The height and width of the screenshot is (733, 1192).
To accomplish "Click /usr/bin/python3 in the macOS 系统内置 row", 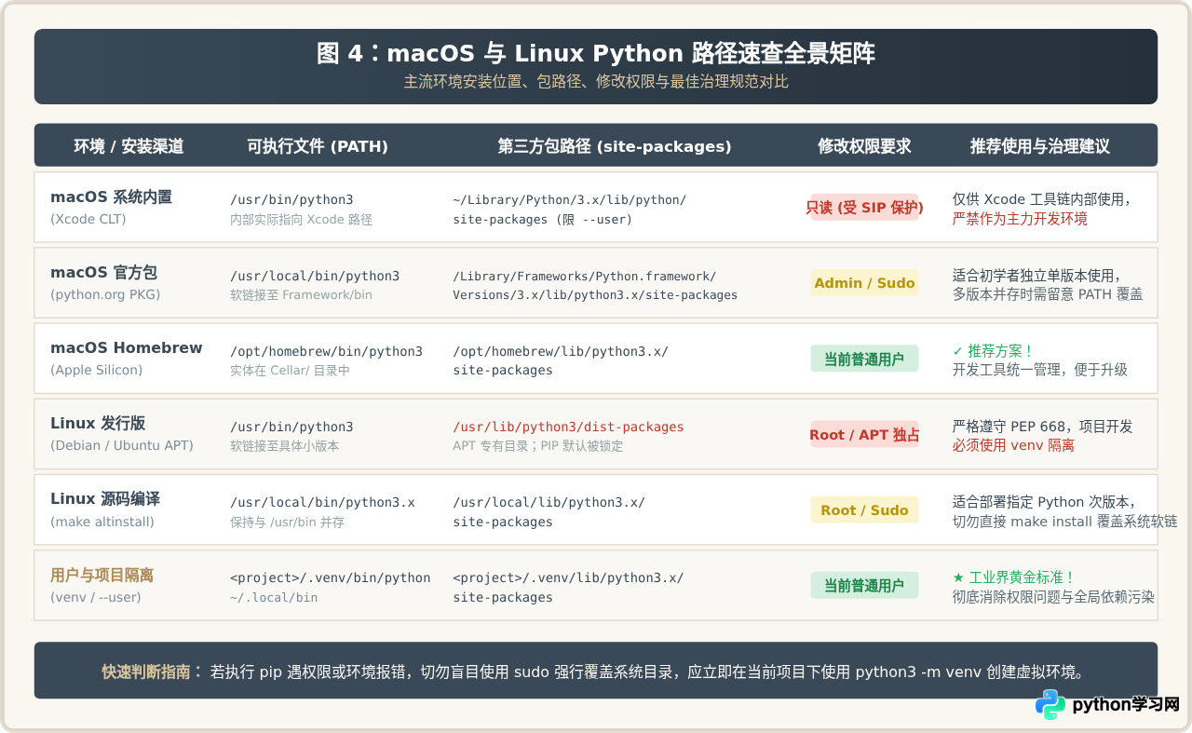I will coord(291,199).
